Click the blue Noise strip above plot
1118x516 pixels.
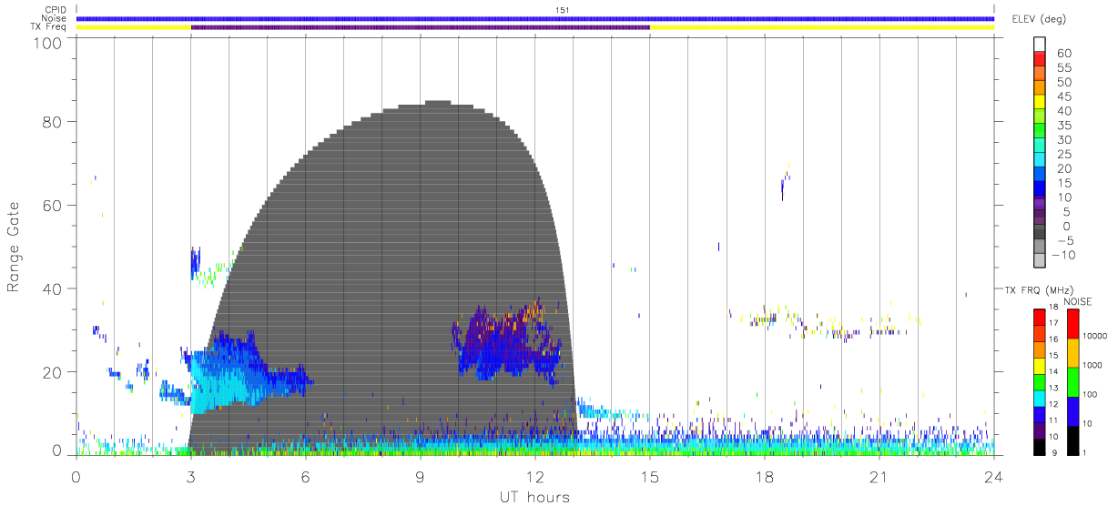pos(535,18)
